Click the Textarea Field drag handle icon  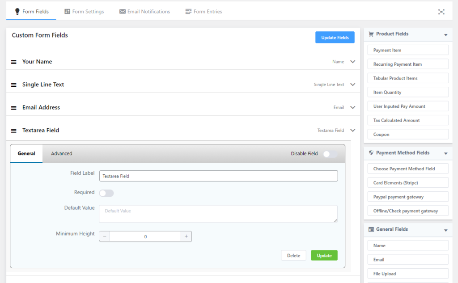pyautogui.click(x=14, y=131)
